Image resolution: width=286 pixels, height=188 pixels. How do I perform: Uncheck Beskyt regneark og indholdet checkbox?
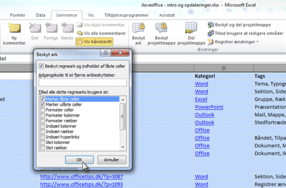point(41,66)
